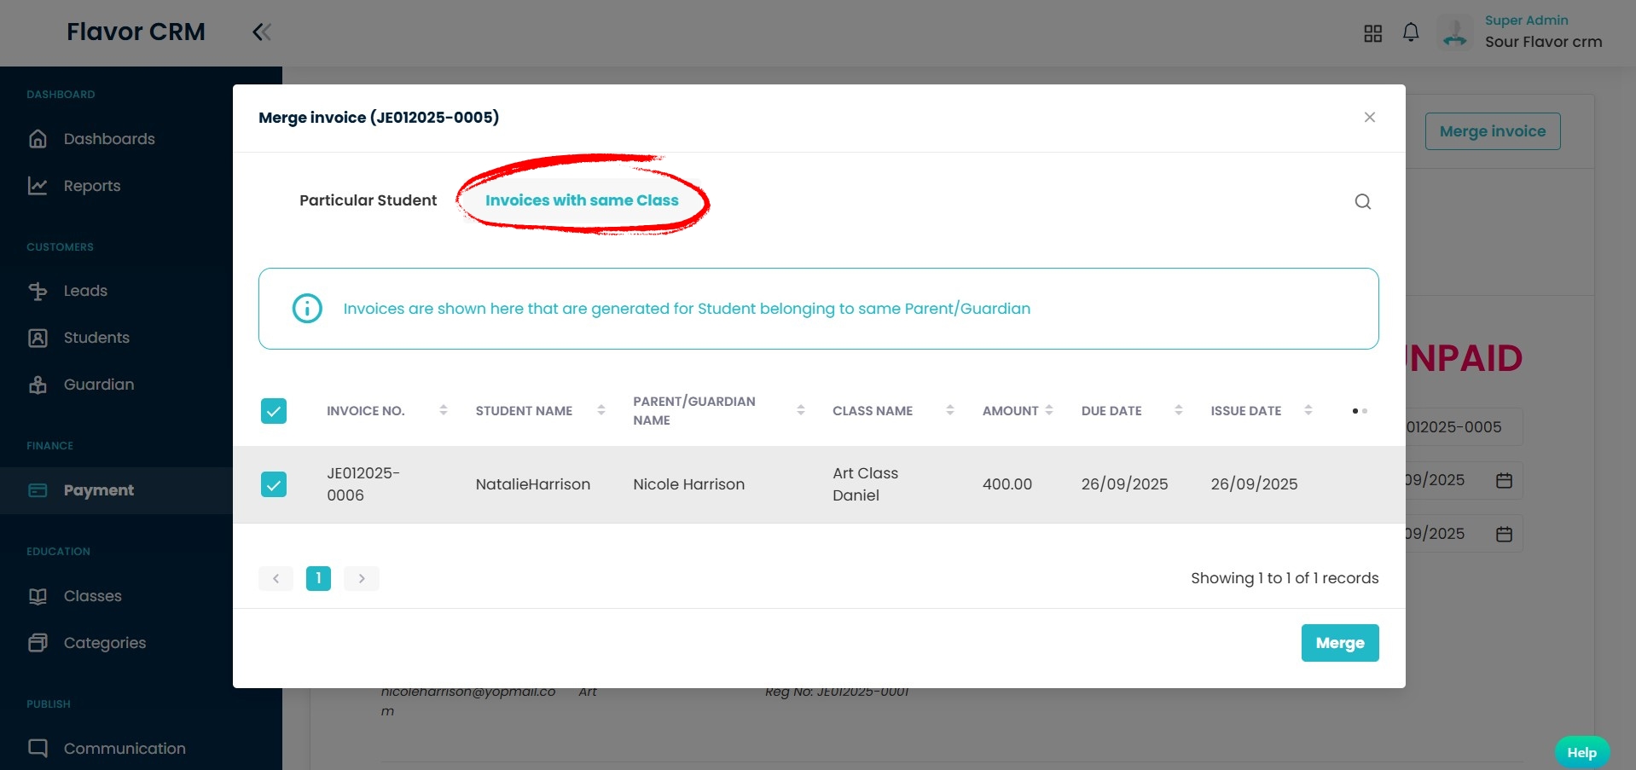
Task: Open Dashboards from the sidebar
Action: click(109, 139)
